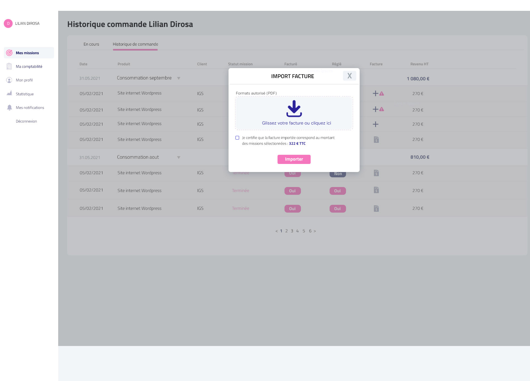This screenshot has height=381, width=530.
Task: Click the LILIAN DIROSA avatar circle
Action: 8,24
